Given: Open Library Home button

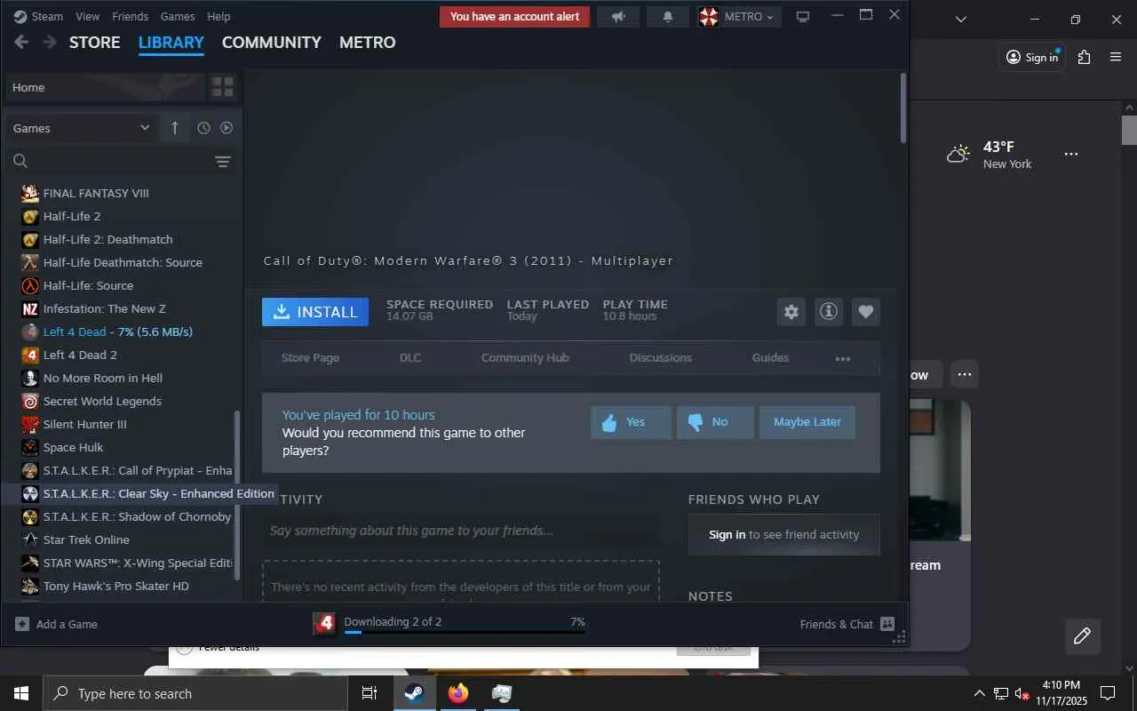Looking at the screenshot, I should (x=105, y=87).
